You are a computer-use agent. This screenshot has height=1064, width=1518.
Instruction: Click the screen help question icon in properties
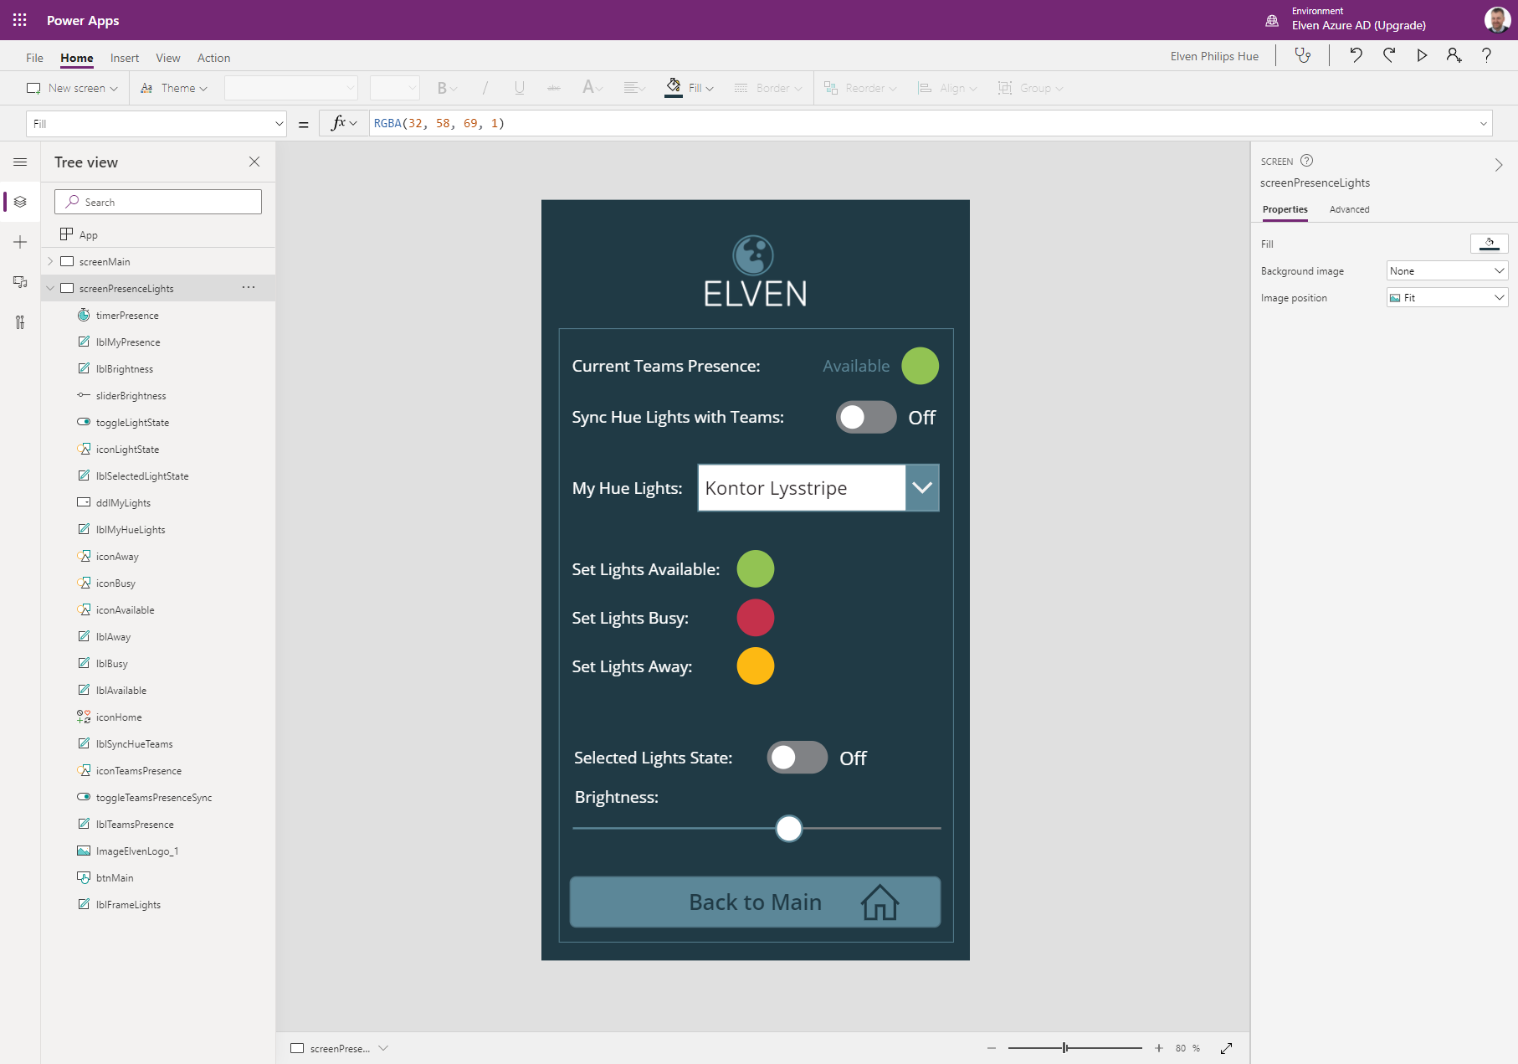[x=1307, y=161]
